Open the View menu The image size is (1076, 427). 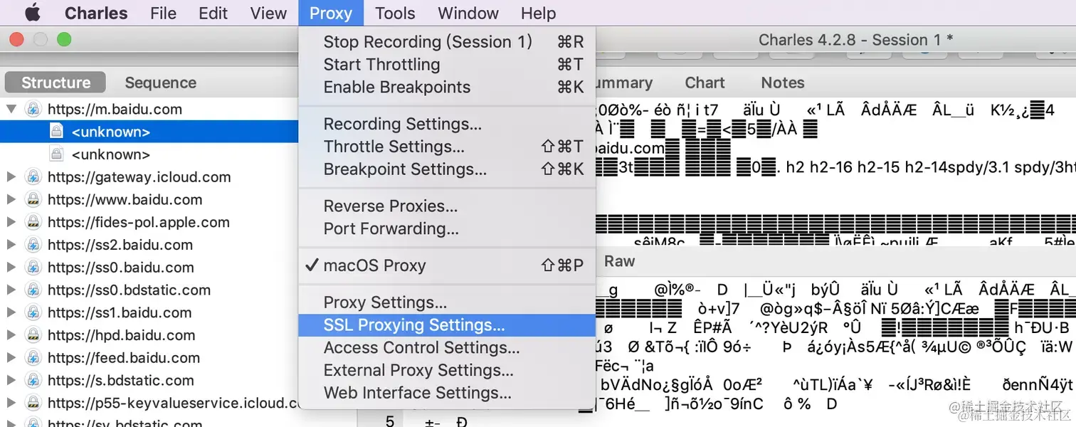[x=268, y=13]
